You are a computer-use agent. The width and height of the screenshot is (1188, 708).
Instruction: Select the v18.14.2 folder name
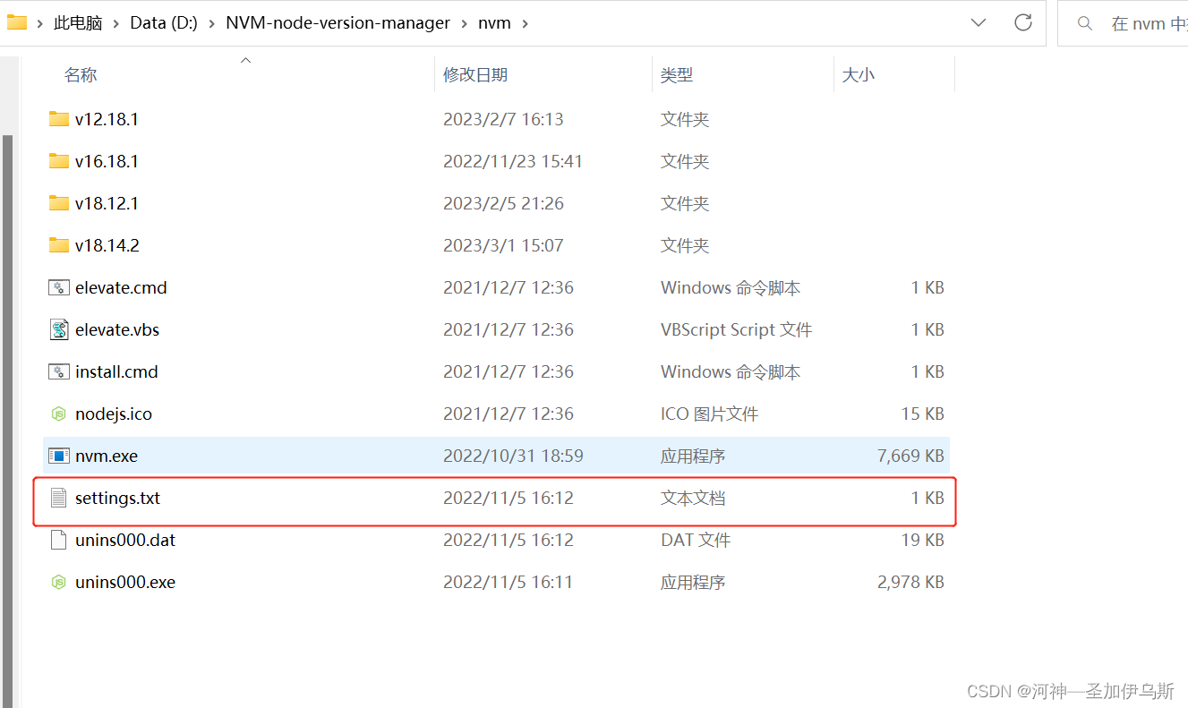[107, 245]
